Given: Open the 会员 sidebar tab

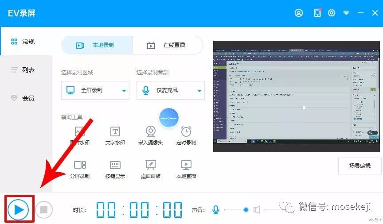Looking at the screenshot, I should coord(27,98).
